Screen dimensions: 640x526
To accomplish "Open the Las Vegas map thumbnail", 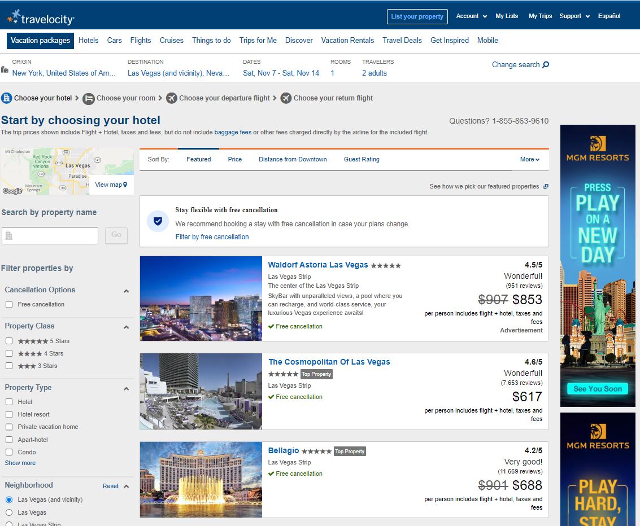I will click(x=67, y=171).
